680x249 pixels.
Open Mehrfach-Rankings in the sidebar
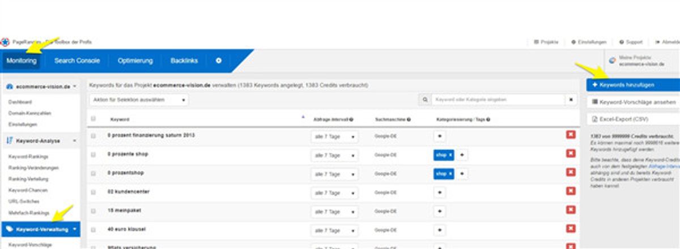point(29,213)
